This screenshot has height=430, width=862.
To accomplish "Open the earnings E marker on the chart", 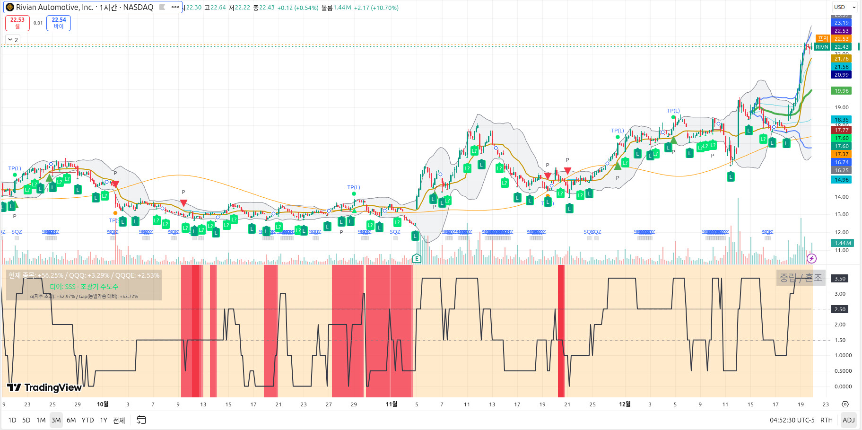I will click(x=417, y=258).
